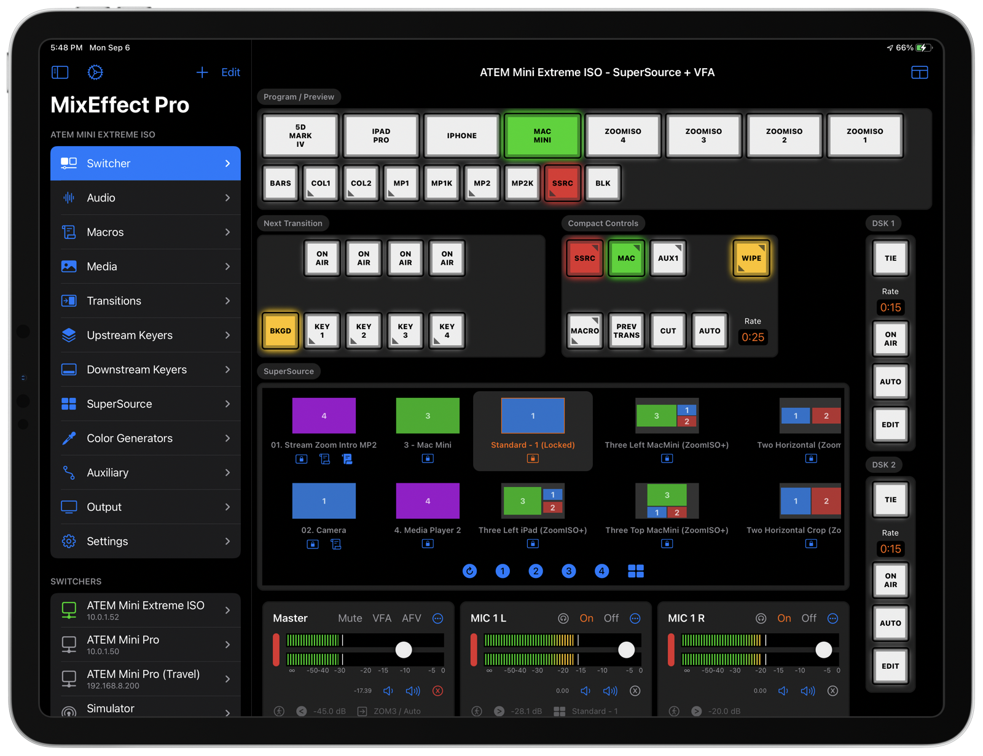Select SuperSource box 3 circle
Screen dimensions: 983x756
click(569, 571)
